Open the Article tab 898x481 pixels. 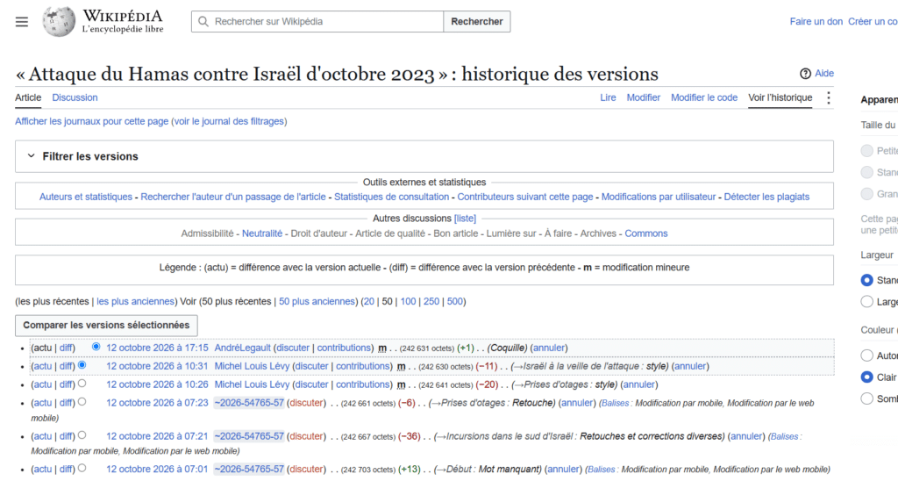tap(28, 97)
